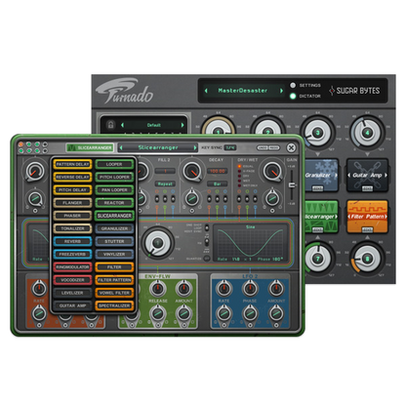Open Edit on the Granulizer tile
This screenshot has width=406, height=406.
(317, 188)
